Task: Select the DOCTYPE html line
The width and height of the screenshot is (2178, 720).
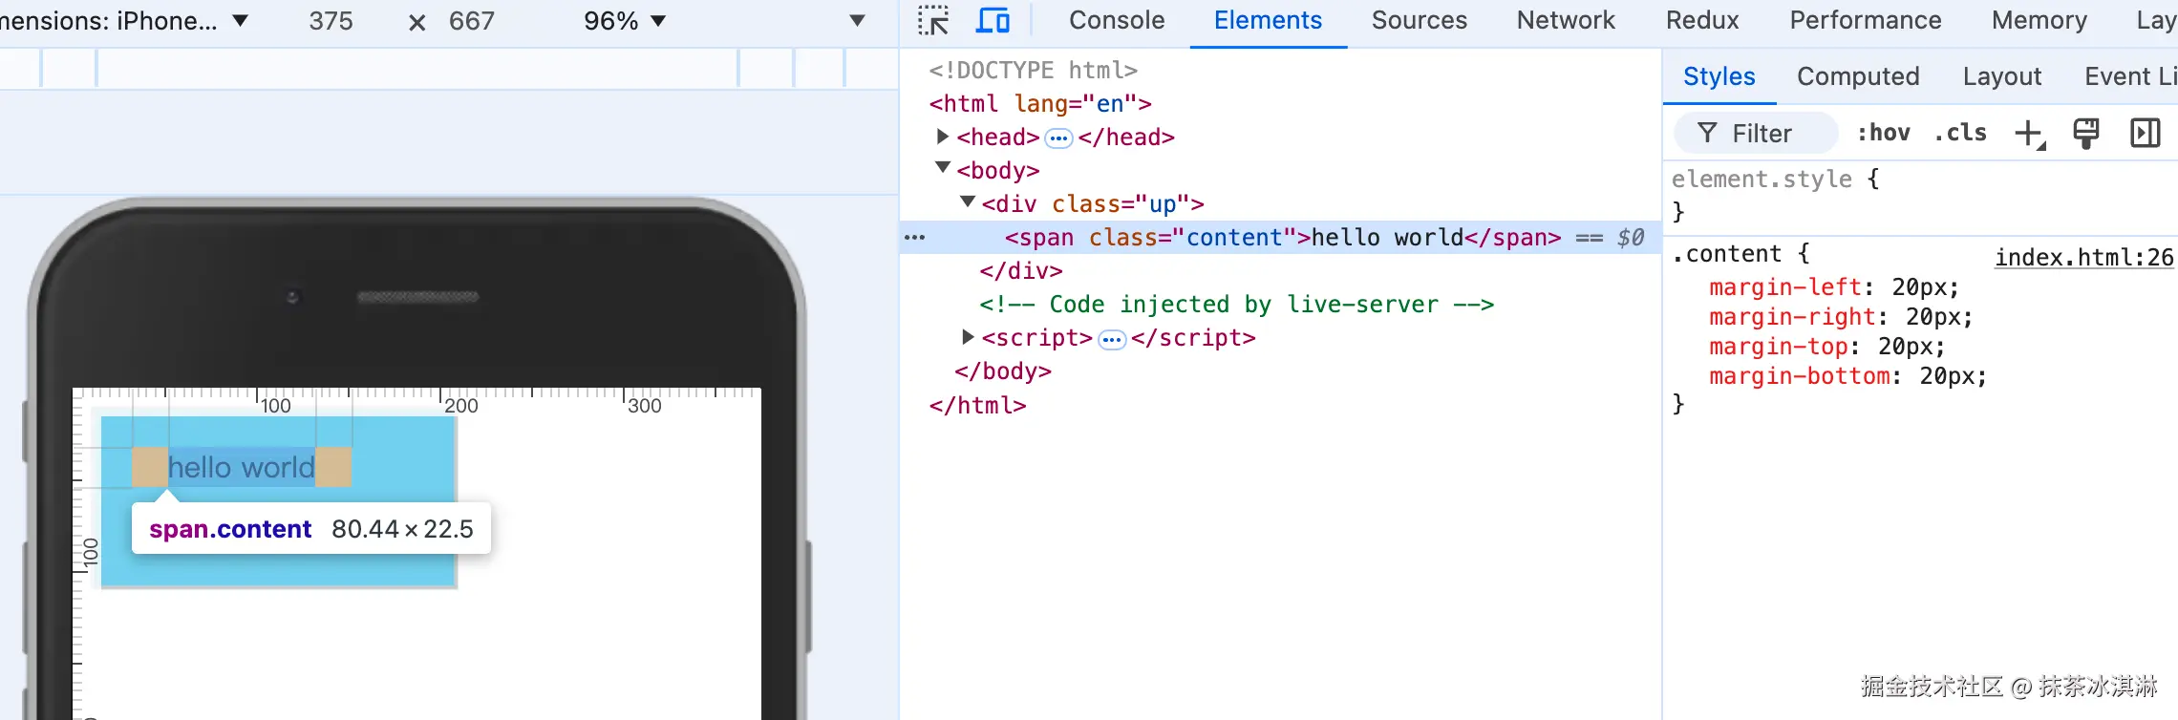Action: pos(1034,70)
